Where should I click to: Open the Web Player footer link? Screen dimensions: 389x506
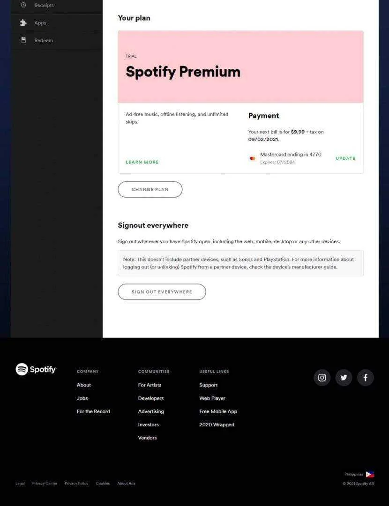[x=212, y=398]
